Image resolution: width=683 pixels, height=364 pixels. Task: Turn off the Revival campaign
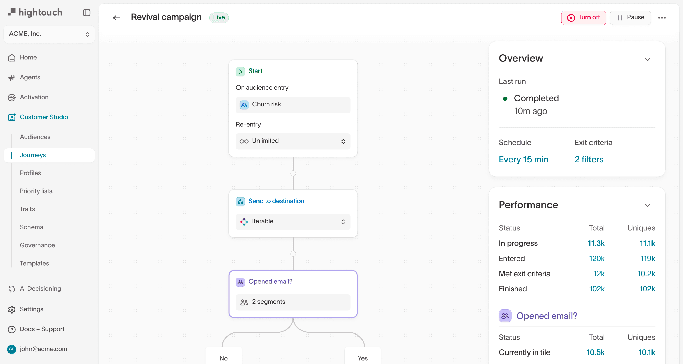click(x=583, y=17)
